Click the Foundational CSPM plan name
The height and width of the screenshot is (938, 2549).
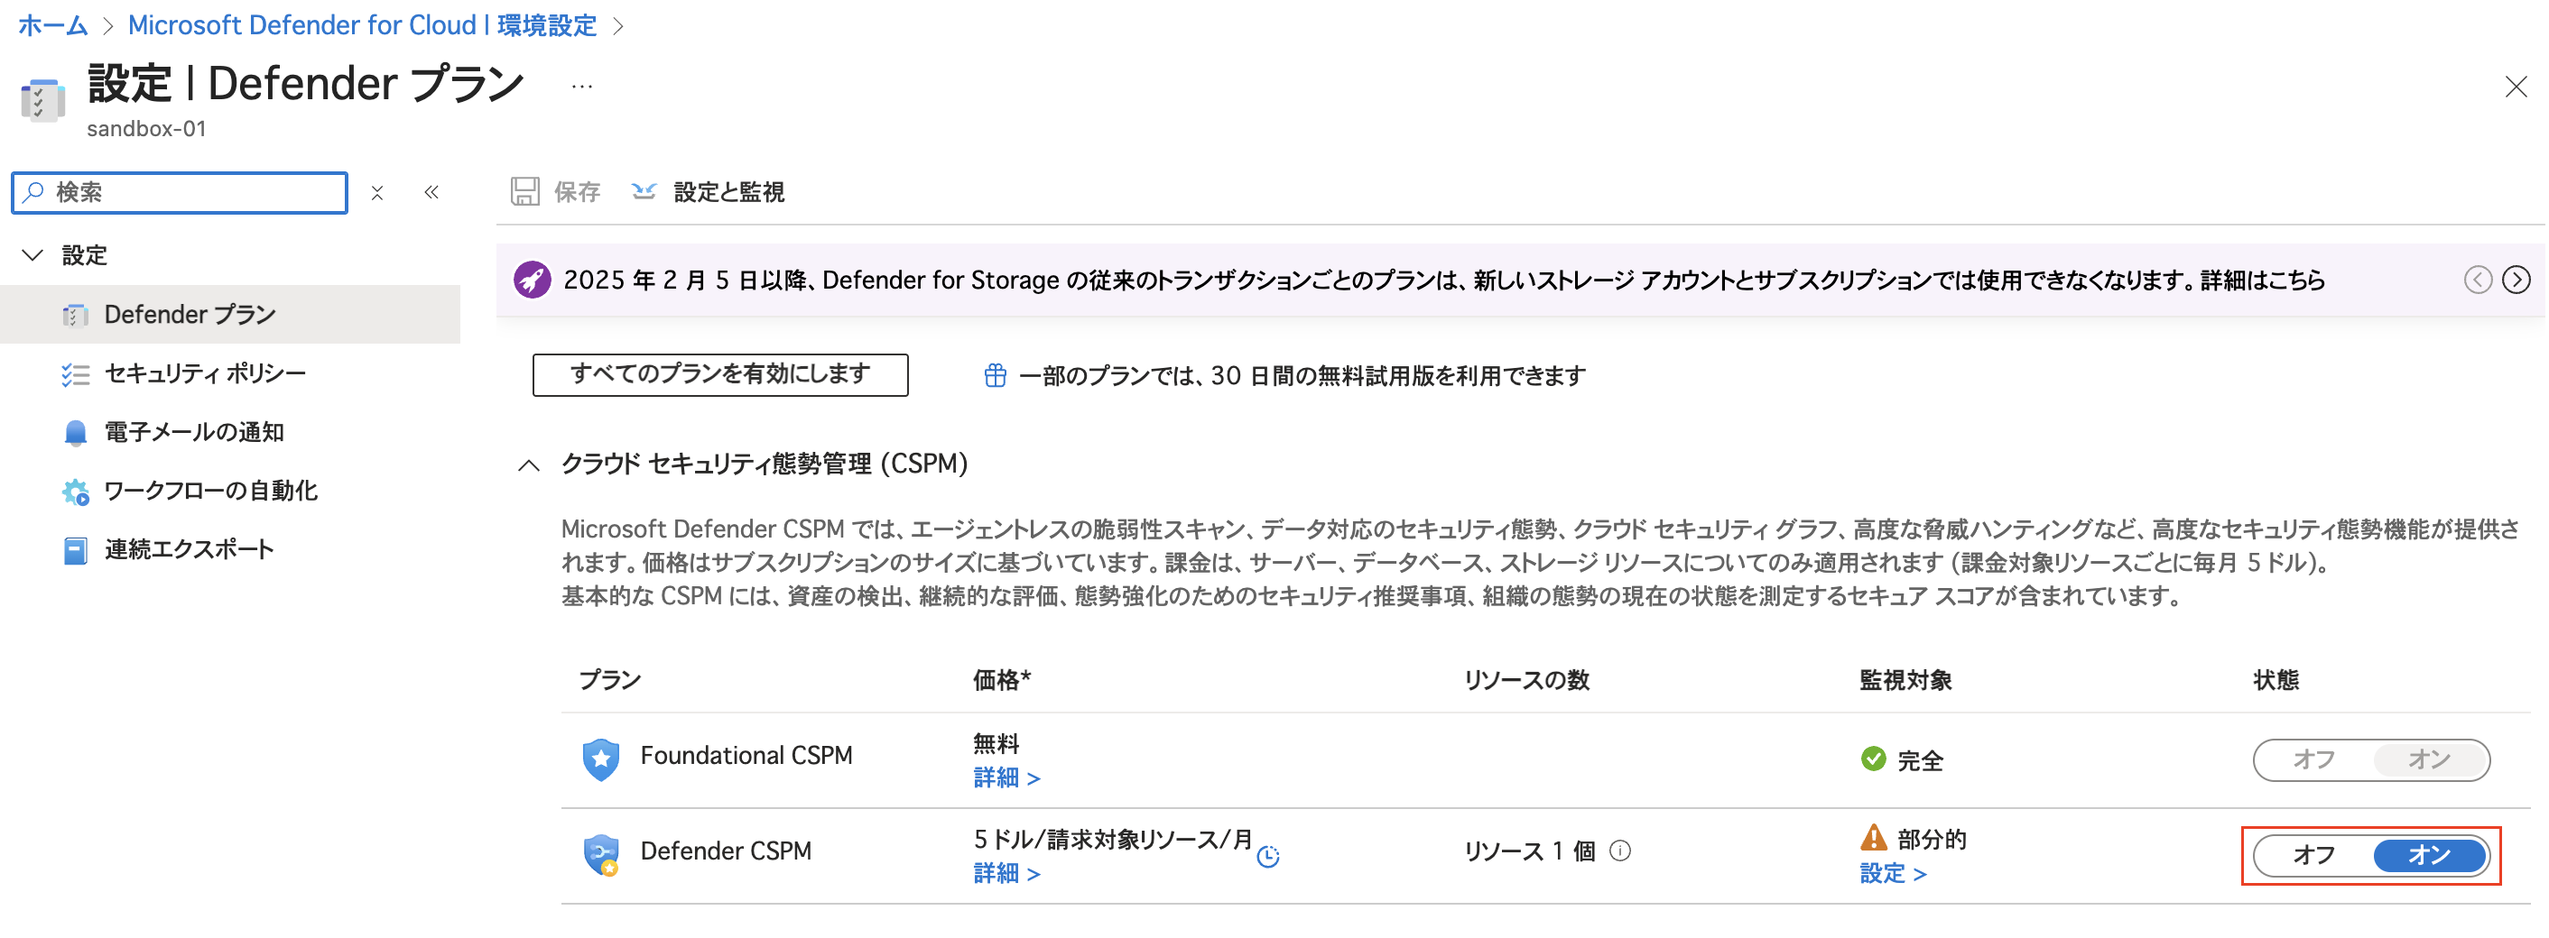click(746, 756)
